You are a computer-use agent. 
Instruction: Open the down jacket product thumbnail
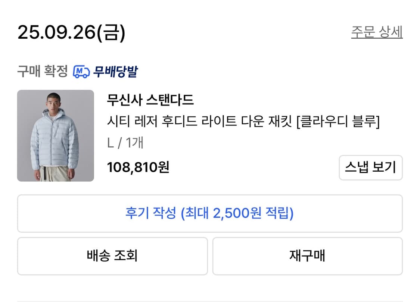(56, 136)
